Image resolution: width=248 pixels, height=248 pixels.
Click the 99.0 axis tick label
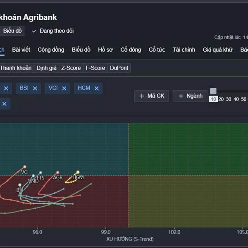106,232
